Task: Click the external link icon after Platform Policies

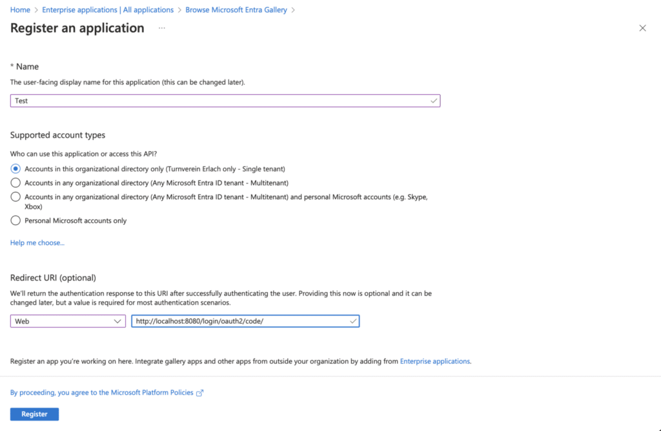Action: (x=200, y=393)
